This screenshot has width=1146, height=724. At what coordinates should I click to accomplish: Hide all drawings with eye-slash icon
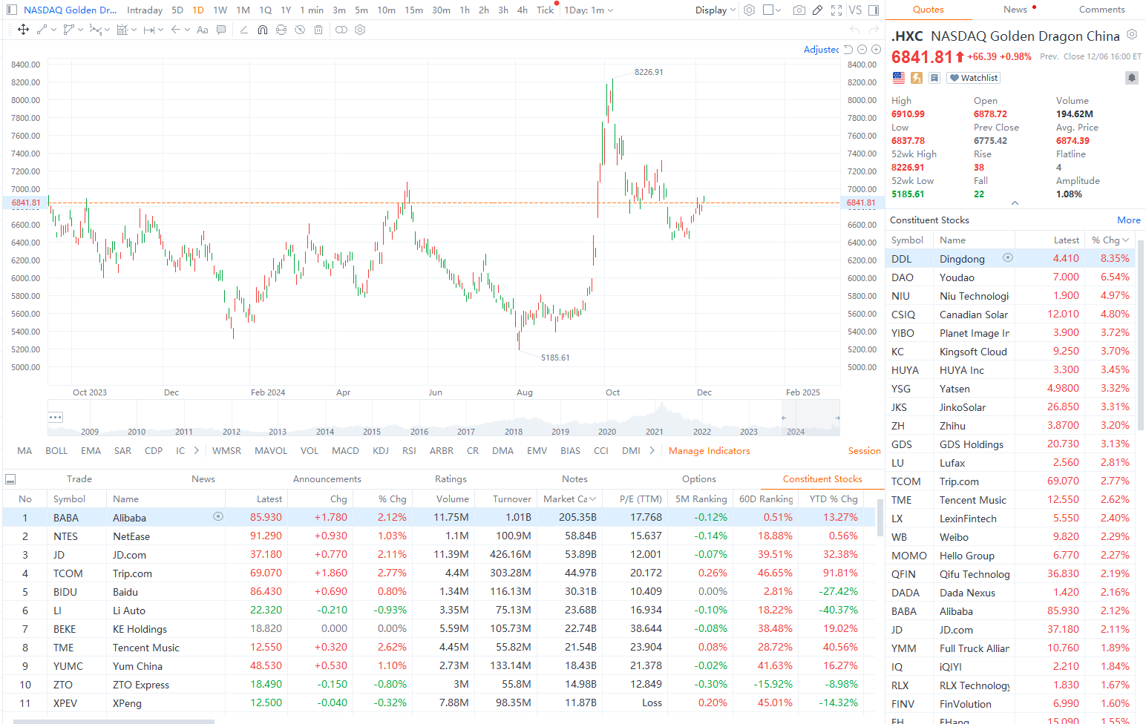click(300, 30)
